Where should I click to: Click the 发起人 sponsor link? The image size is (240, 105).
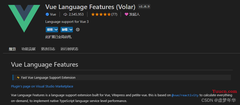134,14
